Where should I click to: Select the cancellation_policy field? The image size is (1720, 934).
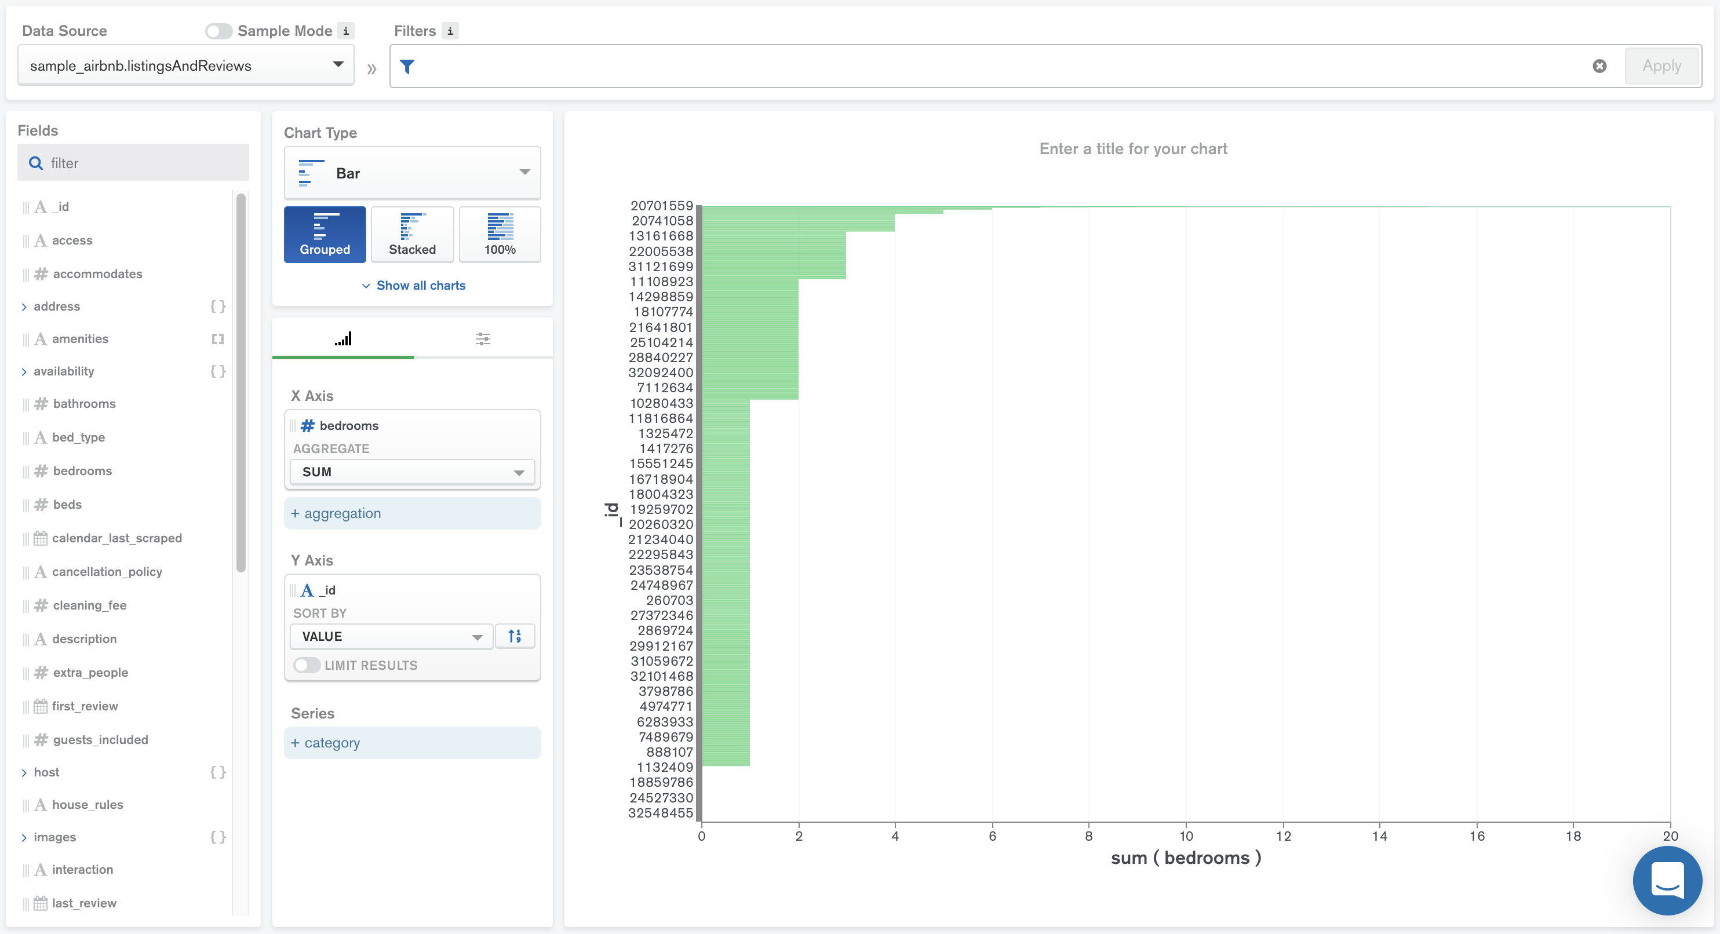click(x=107, y=572)
